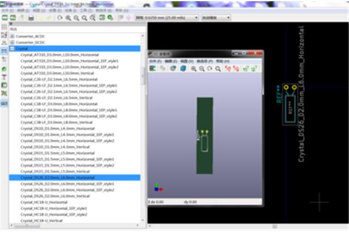Toggle grid display in left toolbar
Image resolution: width=349 pixels, height=232 pixels.
point(4,27)
